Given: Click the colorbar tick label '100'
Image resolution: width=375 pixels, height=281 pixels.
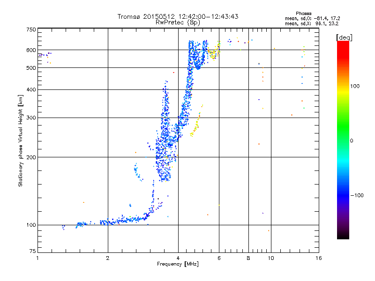Looking at the screenshot, I should 355,86.
